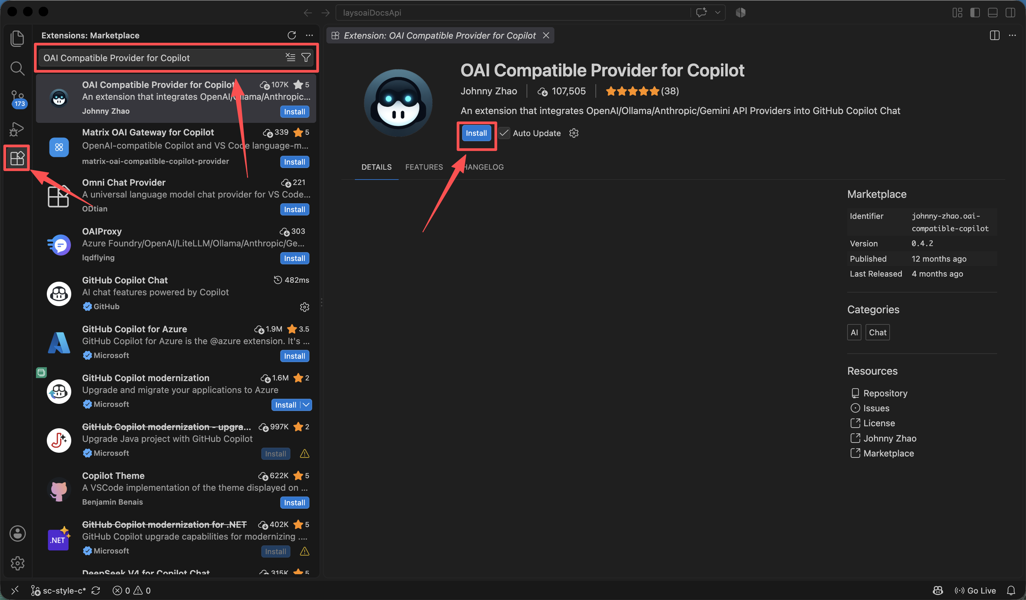
Task: Expand Install dropdown for GitHub Copilot modernization
Action: pyautogui.click(x=306, y=405)
